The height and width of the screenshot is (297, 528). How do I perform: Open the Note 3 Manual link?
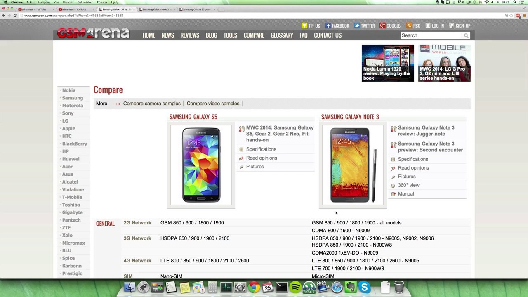coord(406,194)
